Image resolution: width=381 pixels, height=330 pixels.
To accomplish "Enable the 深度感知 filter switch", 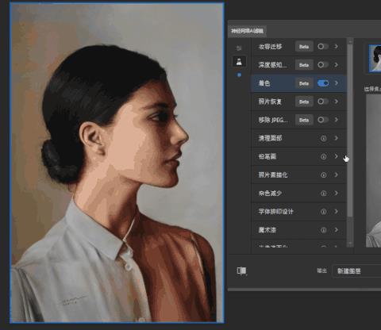I will [x=323, y=65].
